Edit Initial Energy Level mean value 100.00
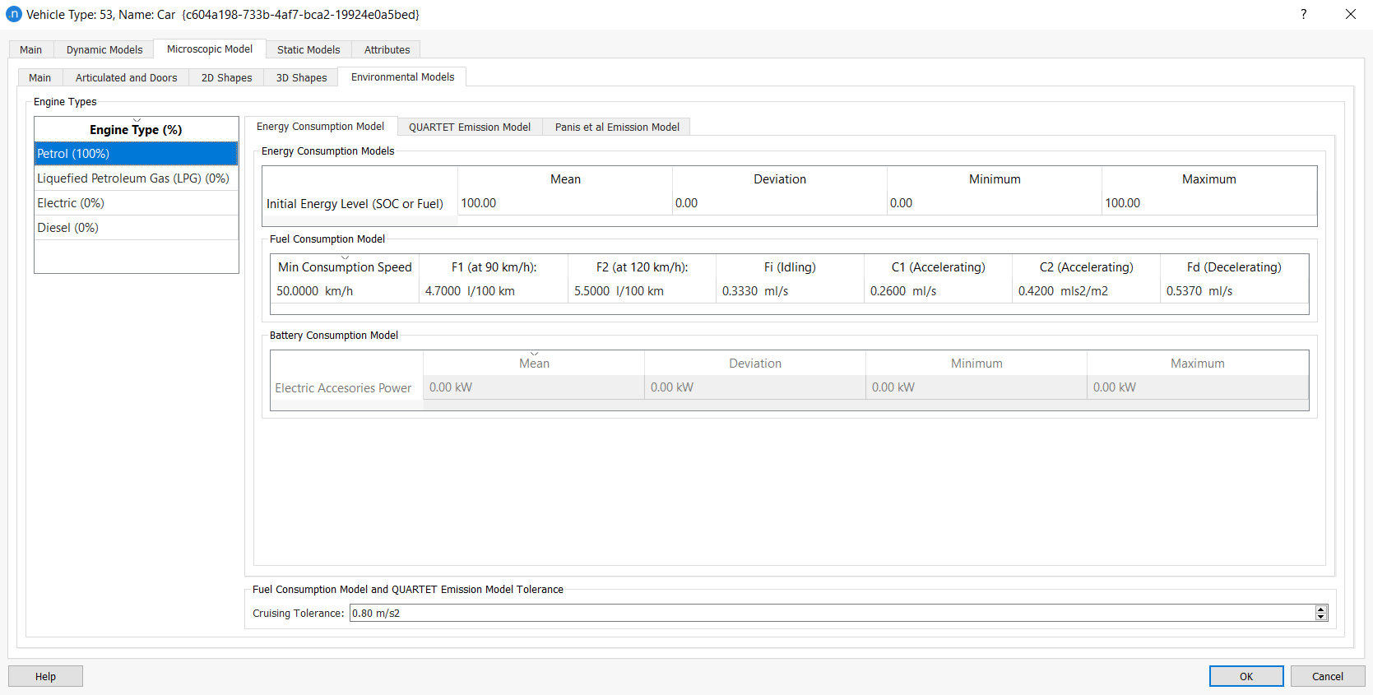 (x=565, y=203)
